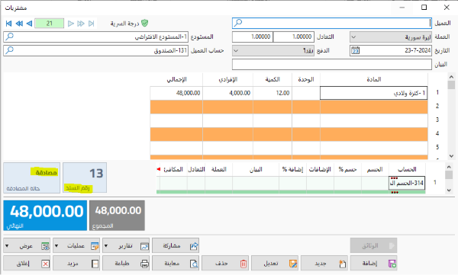The width and height of the screenshot is (458, 275).
Task: Click the customer field search magnifier icon
Action: (238, 23)
